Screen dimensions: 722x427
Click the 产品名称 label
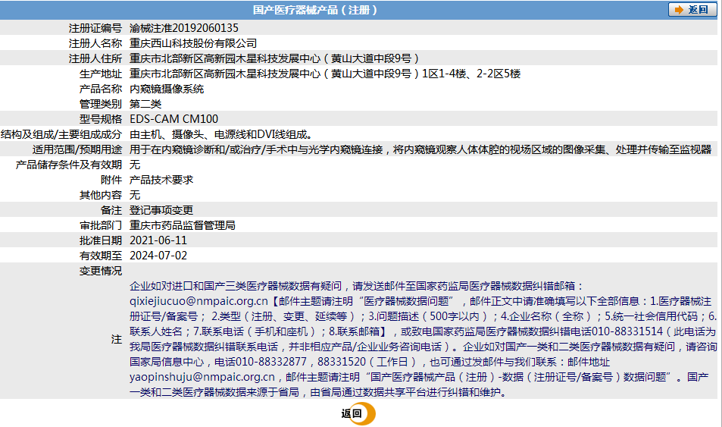tap(100, 89)
